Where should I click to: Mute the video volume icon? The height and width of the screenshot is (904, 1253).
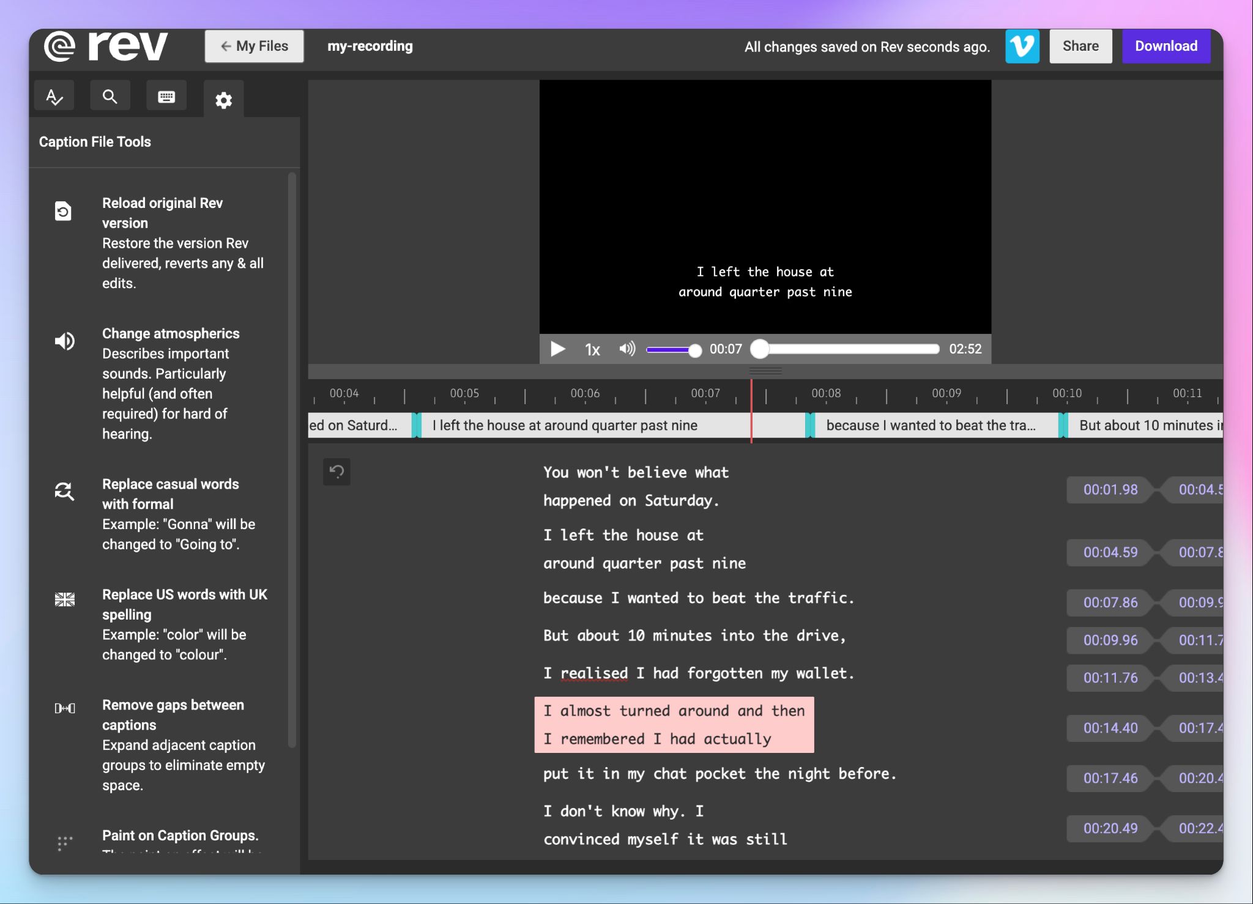(x=627, y=349)
